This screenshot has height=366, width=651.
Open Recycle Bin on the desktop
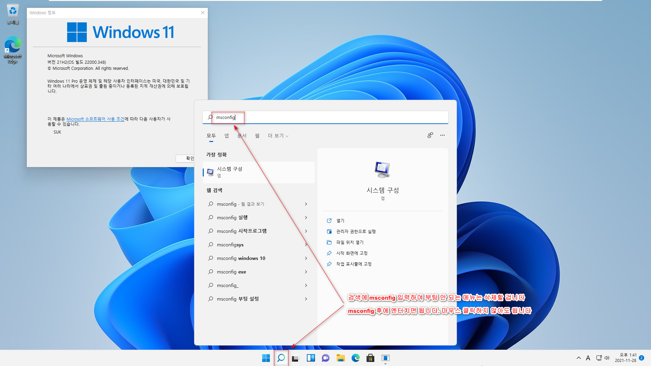click(13, 15)
